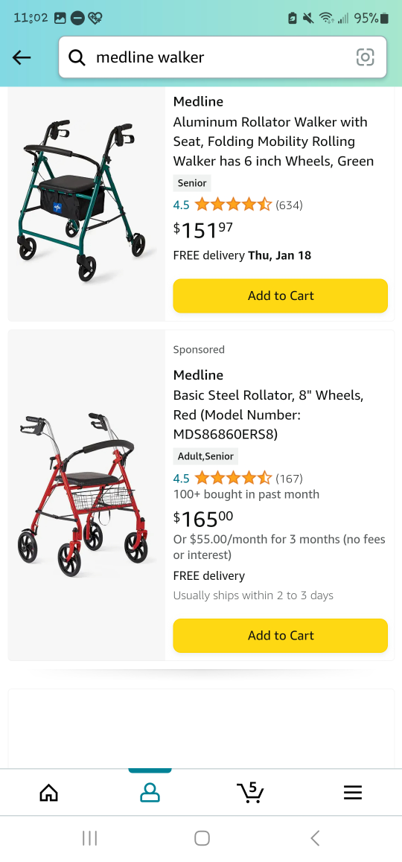Open the account profile tab icon
The image size is (402, 862).
tap(150, 792)
